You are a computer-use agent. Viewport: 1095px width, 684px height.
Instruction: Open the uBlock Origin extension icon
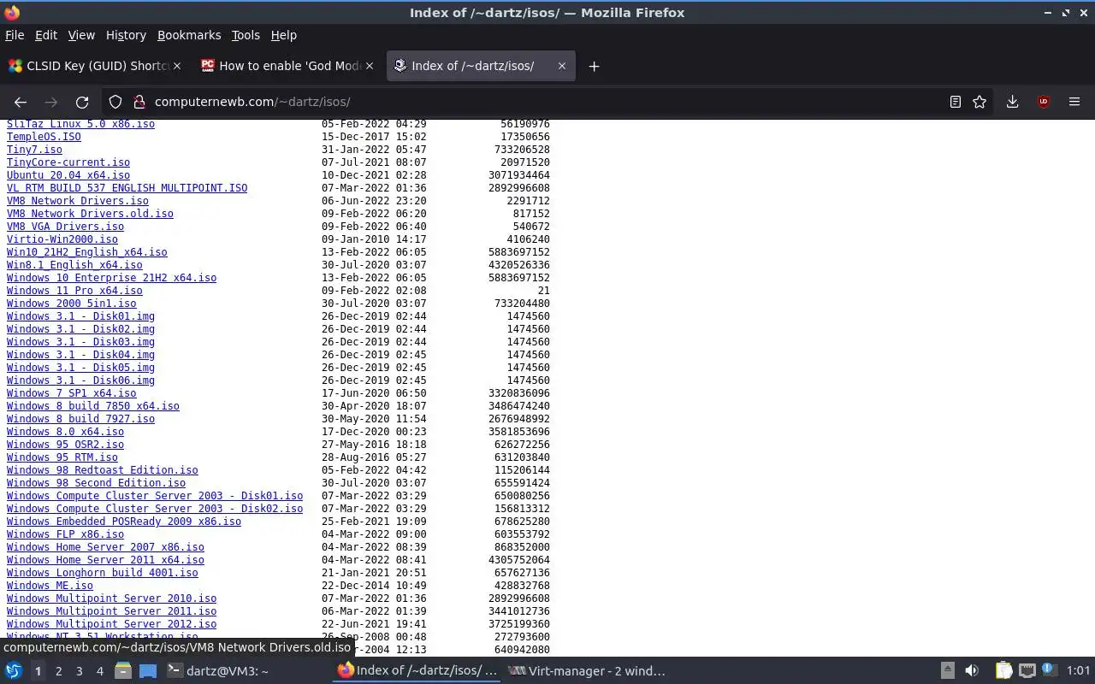(x=1044, y=102)
